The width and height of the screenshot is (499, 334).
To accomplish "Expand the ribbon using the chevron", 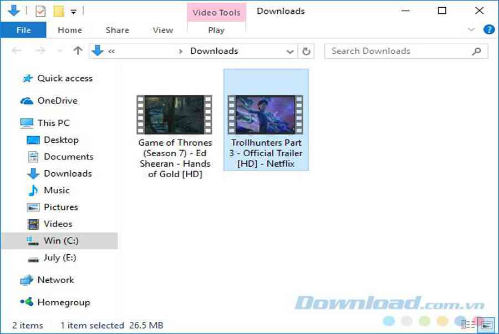I will [471, 30].
